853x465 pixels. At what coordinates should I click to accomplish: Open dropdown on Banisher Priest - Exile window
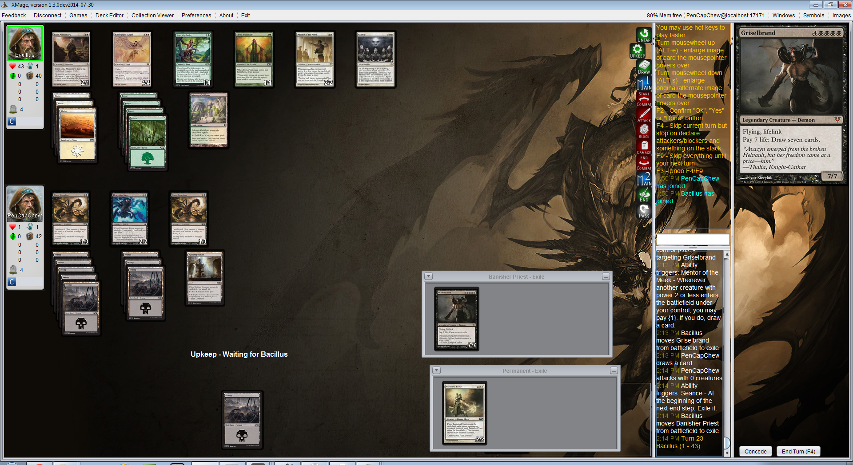pyautogui.click(x=429, y=276)
